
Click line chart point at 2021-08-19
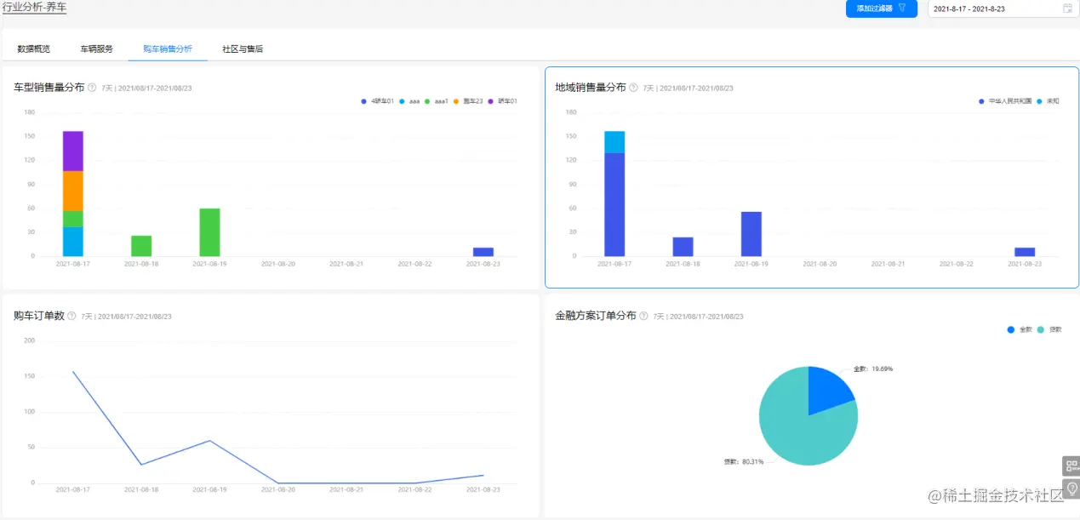(209, 441)
